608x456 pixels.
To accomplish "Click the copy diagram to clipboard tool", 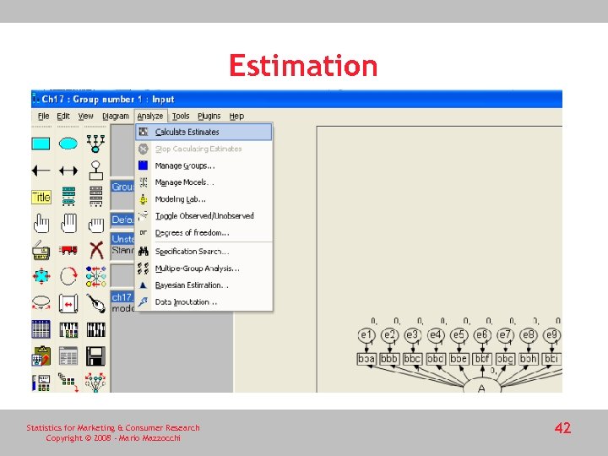I will pos(41,356).
